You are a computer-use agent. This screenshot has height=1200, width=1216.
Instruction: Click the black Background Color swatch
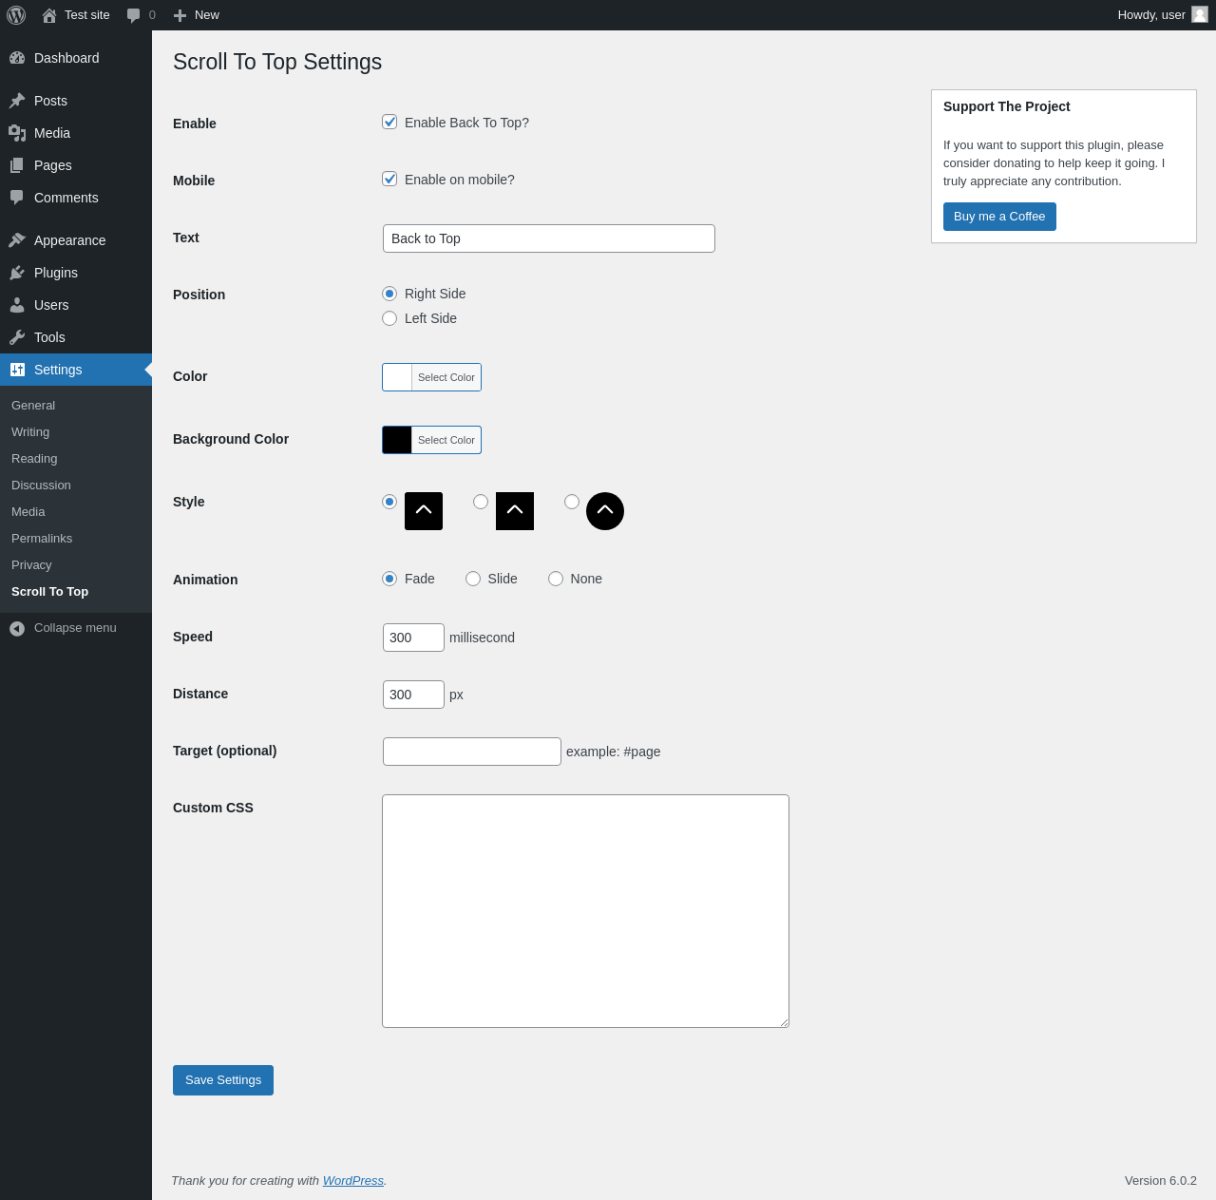397,440
